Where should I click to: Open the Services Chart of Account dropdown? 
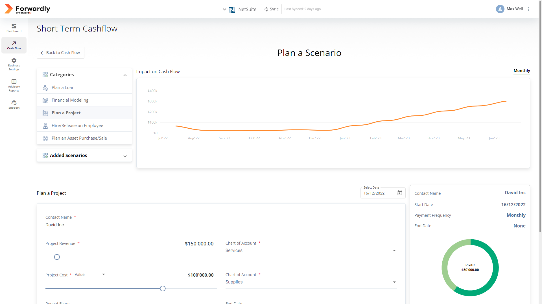(x=394, y=251)
